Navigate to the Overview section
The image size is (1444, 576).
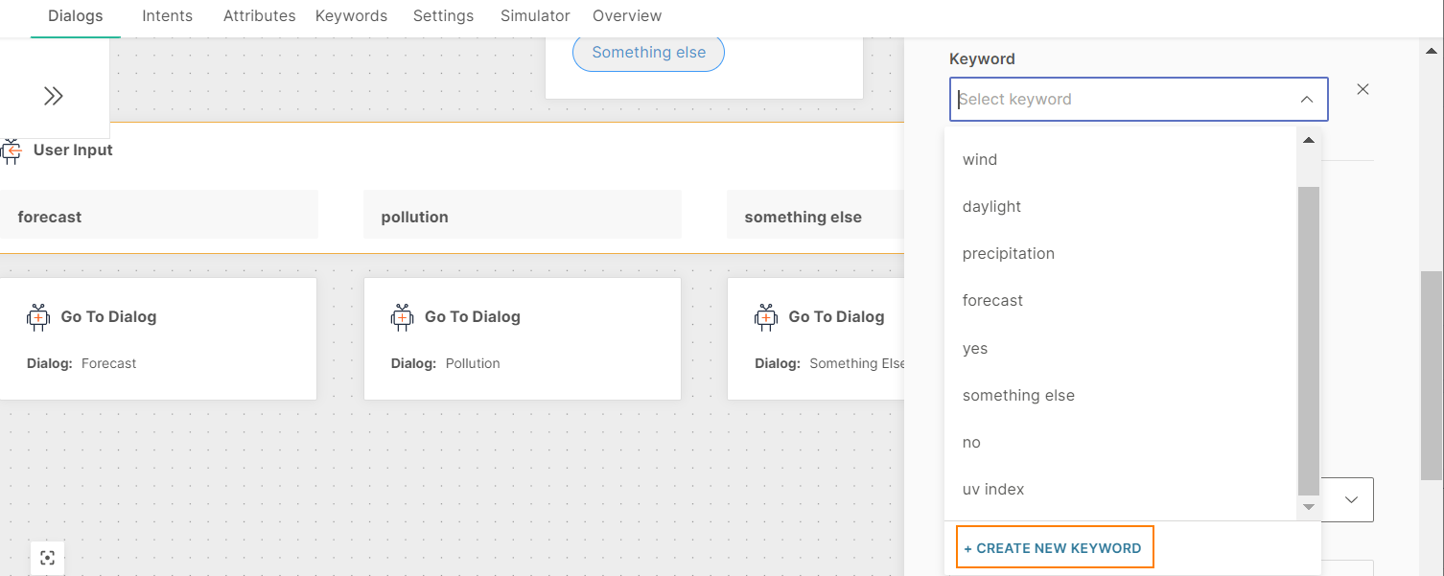(x=626, y=15)
